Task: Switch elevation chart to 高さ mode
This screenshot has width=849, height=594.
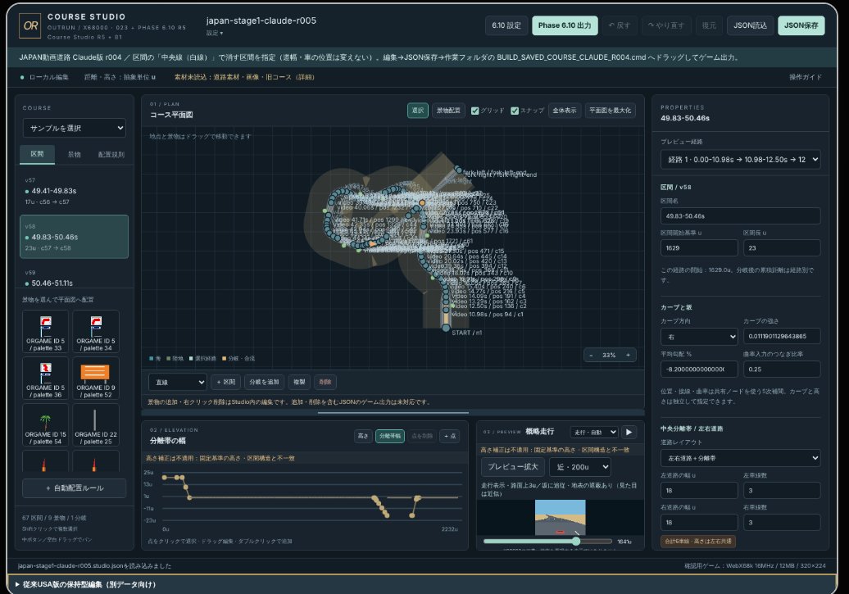Action: [363, 436]
